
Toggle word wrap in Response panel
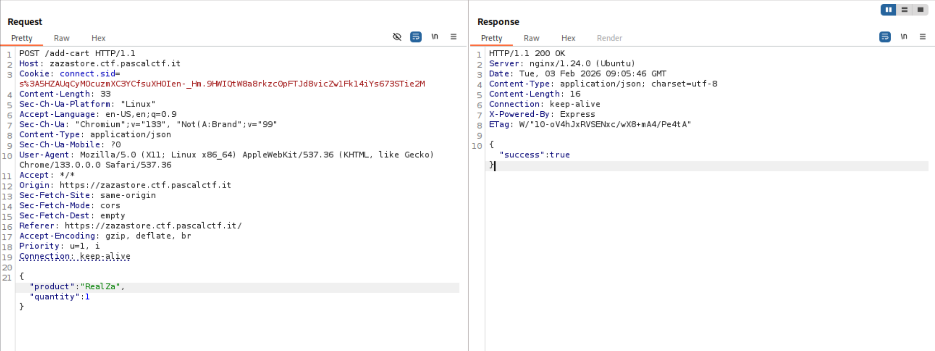pyautogui.click(x=885, y=37)
